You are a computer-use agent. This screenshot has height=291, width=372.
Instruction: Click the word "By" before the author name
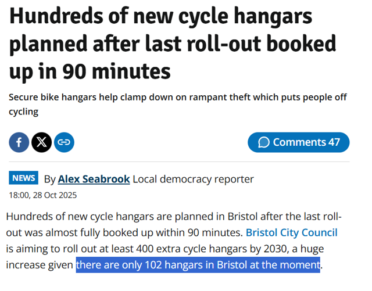tap(50, 179)
